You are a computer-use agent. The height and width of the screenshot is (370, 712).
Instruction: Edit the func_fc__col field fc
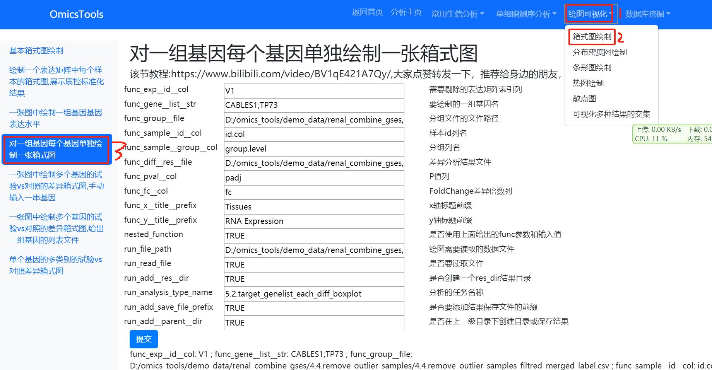[314, 192]
